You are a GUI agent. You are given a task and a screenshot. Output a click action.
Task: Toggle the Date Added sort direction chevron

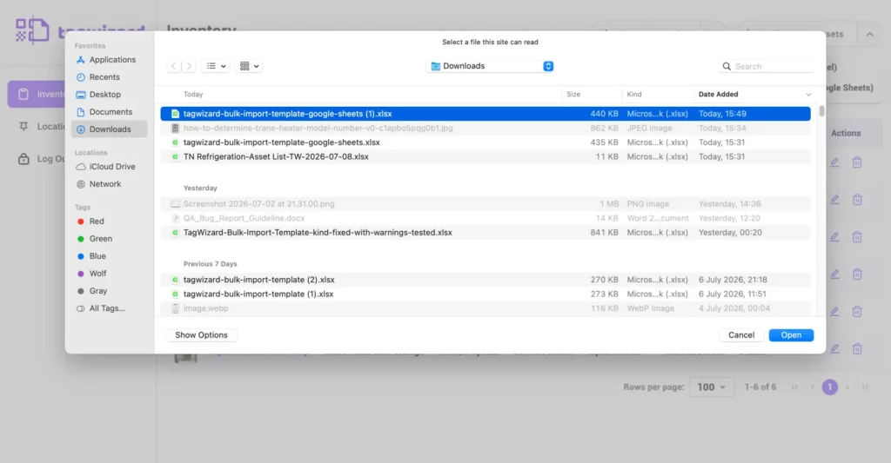click(x=808, y=95)
